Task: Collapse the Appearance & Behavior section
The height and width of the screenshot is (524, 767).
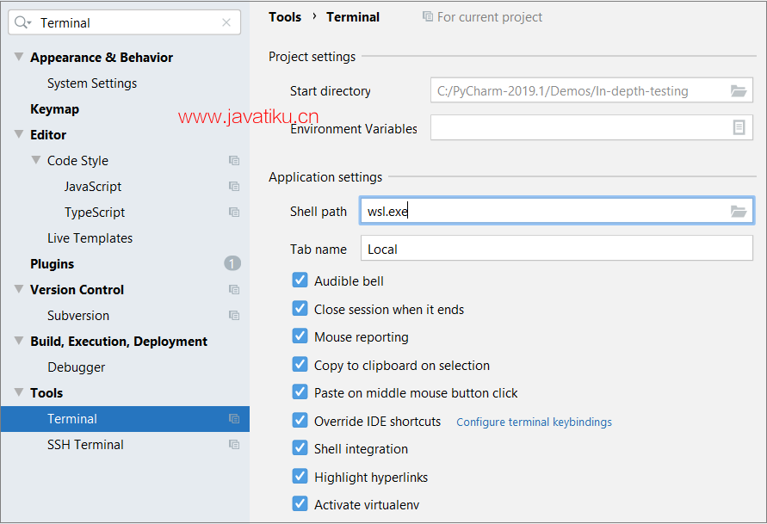Action: [18, 57]
